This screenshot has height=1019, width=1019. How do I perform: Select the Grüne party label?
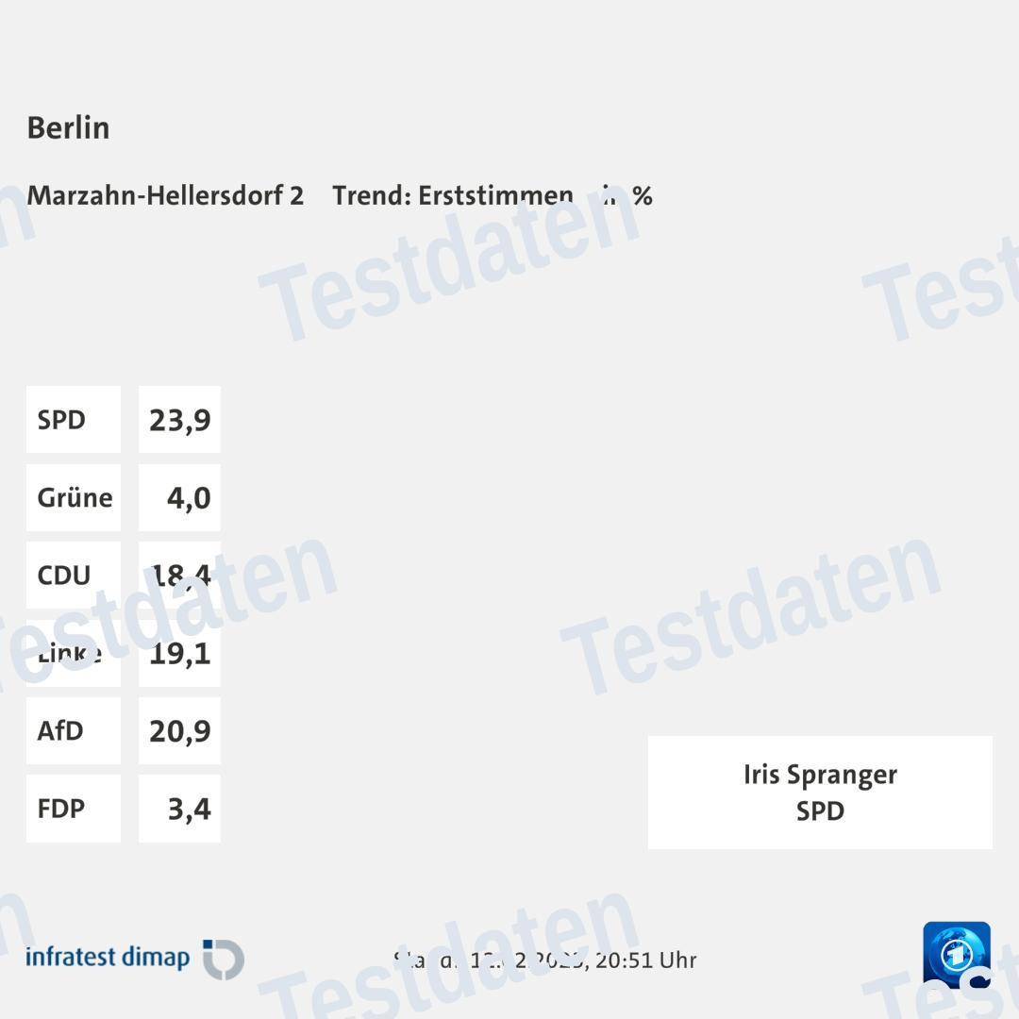coord(74,497)
